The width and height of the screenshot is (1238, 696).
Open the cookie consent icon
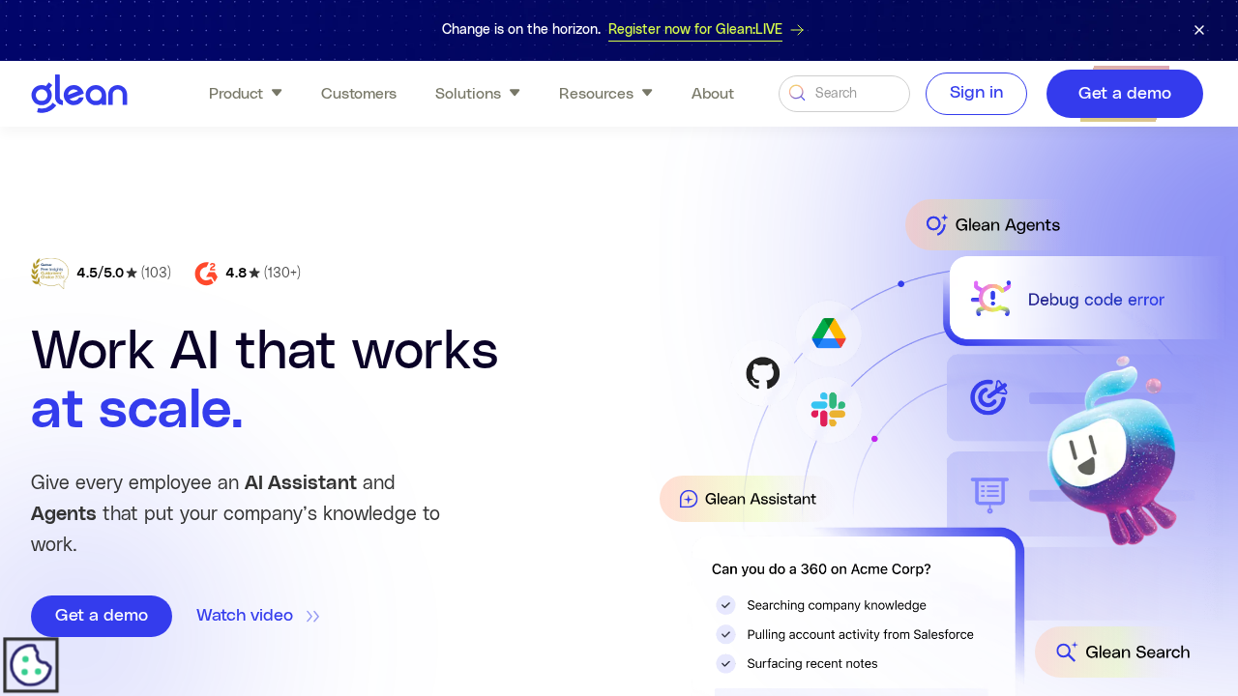[x=30, y=664]
